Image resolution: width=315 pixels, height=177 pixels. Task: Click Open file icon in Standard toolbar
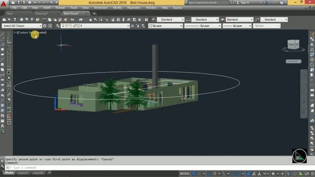tap(9, 20)
